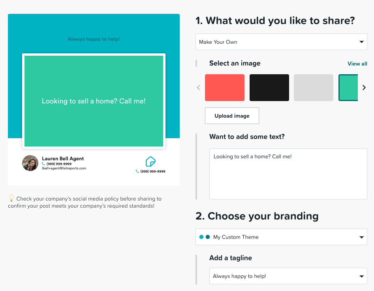
Task: Click the Upload image button
Action: tap(232, 116)
